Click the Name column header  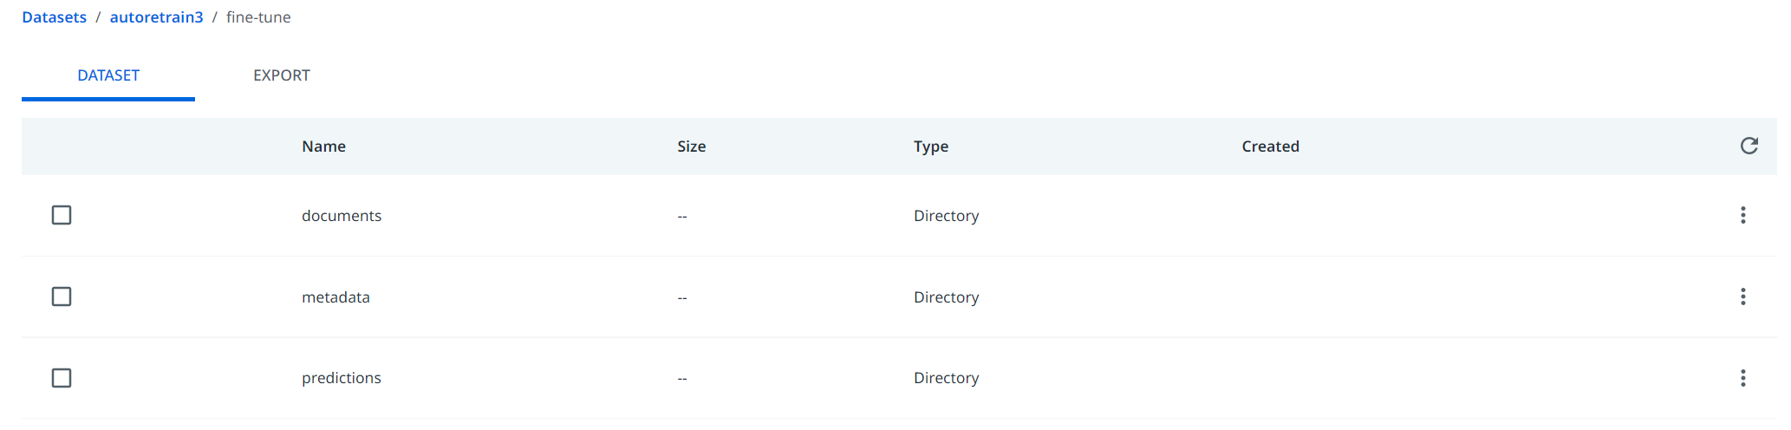[323, 147]
